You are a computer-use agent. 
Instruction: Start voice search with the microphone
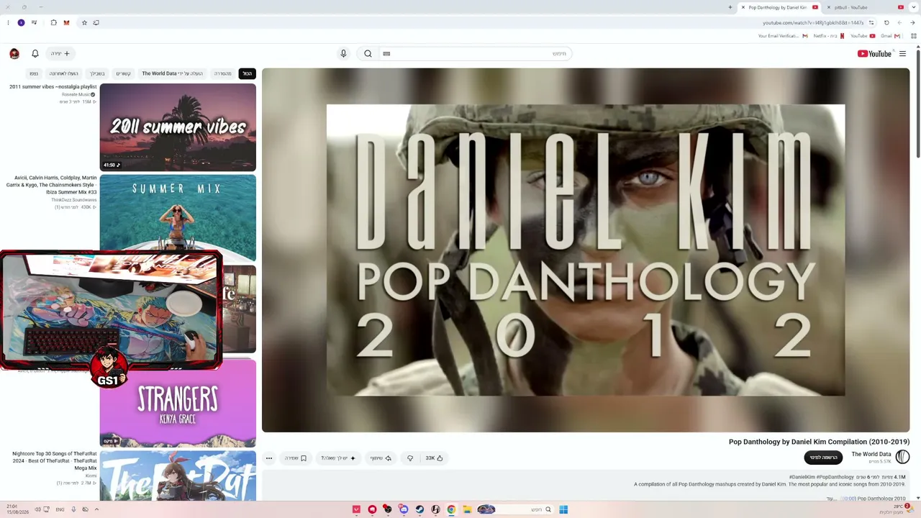[343, 53]
